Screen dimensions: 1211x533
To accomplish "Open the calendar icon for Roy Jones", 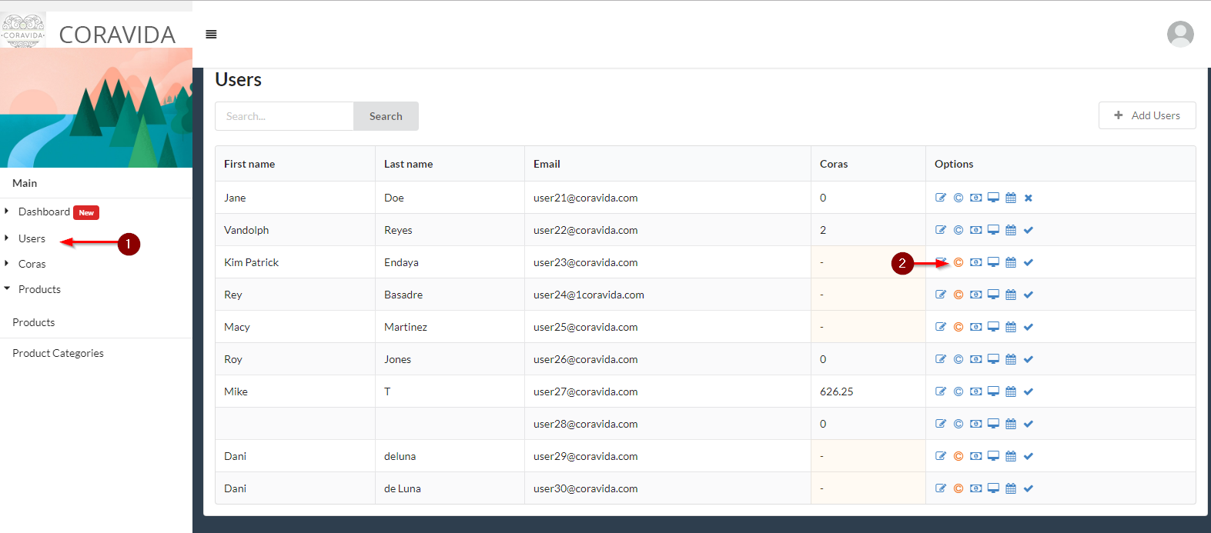I will (x=1011, y=359).
